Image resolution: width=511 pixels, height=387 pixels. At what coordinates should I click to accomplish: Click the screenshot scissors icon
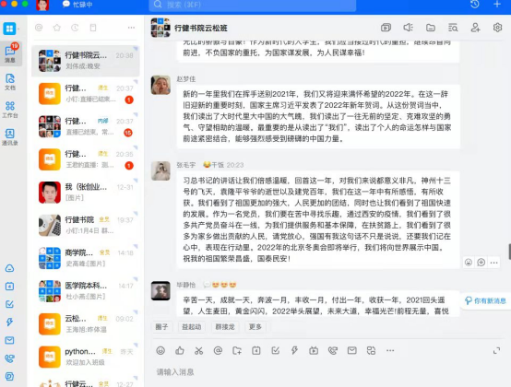click(199, 350)
